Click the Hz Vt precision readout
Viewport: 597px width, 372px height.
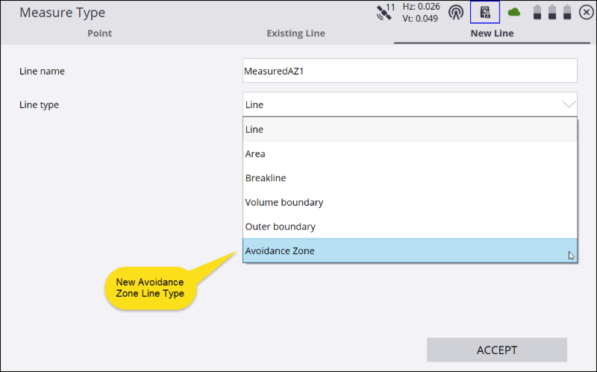point(421,12)
